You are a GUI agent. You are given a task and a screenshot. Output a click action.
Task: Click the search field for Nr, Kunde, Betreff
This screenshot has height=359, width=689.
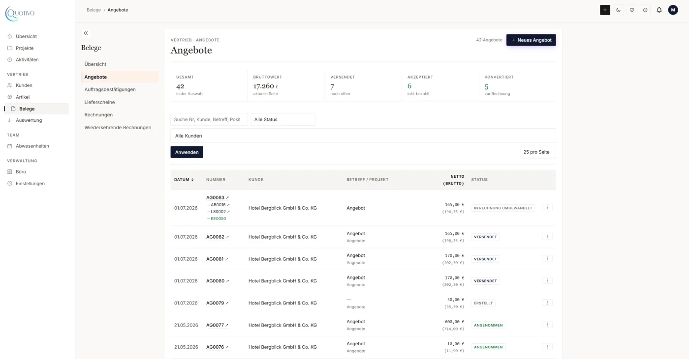(x=209, y=119)
